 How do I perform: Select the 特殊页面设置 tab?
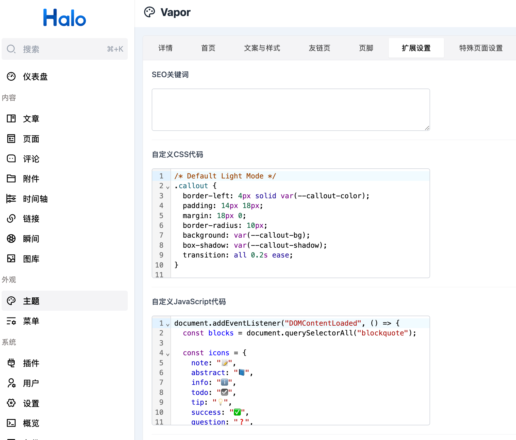coord(481,48)
